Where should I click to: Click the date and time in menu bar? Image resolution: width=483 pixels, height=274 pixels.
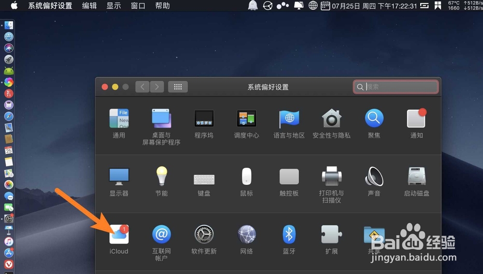pos(374,6)
